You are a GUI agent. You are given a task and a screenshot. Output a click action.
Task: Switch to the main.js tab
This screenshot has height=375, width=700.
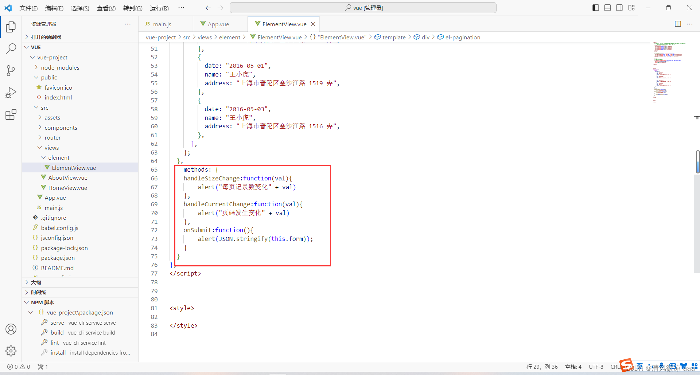pos(166,24)
